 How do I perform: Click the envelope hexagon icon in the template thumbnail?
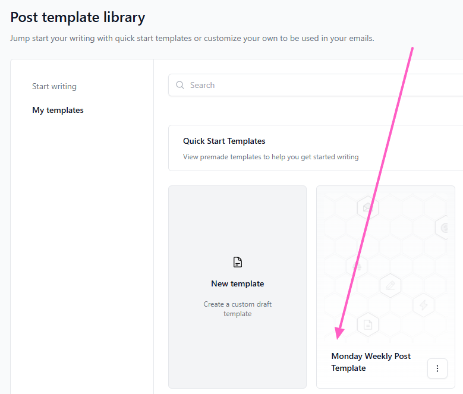click(368, 207)
